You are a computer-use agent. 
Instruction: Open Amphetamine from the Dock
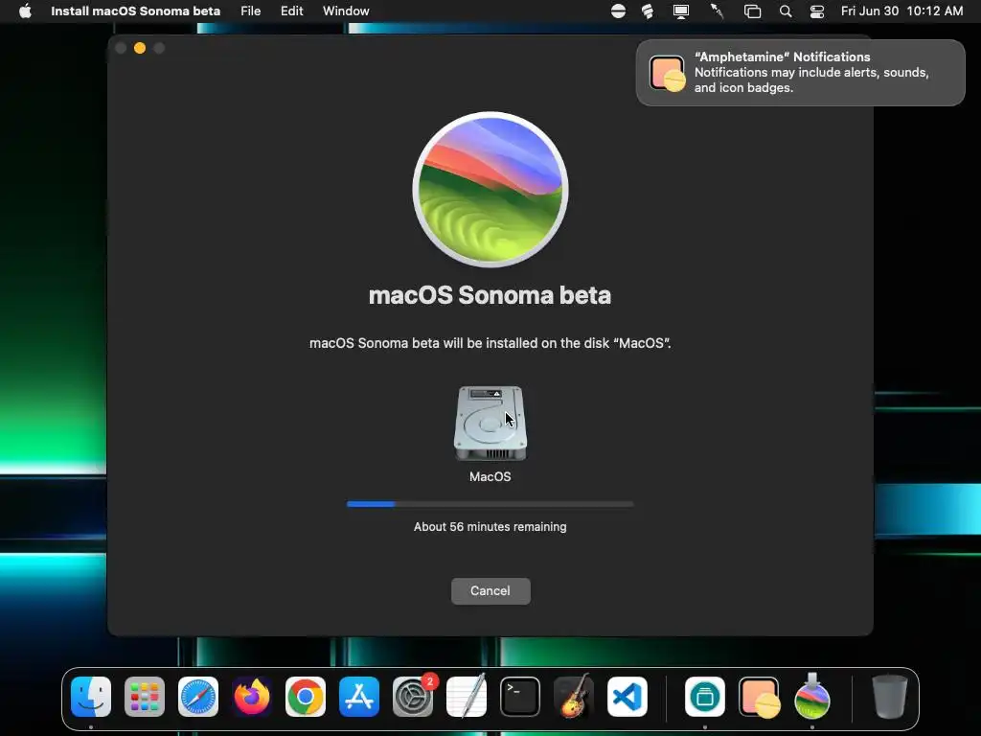pos(759,697)
